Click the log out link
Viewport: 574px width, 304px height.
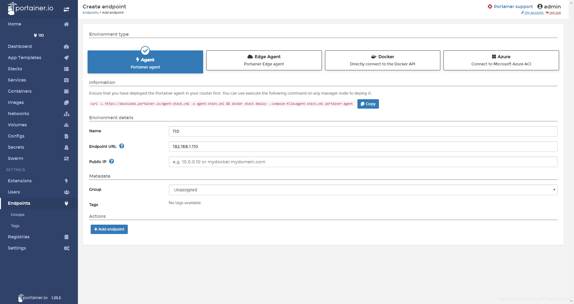coord(553,13)
